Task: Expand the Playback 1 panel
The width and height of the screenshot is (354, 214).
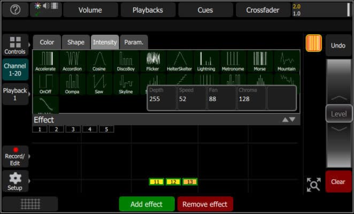Action: (x=16, y=94)
